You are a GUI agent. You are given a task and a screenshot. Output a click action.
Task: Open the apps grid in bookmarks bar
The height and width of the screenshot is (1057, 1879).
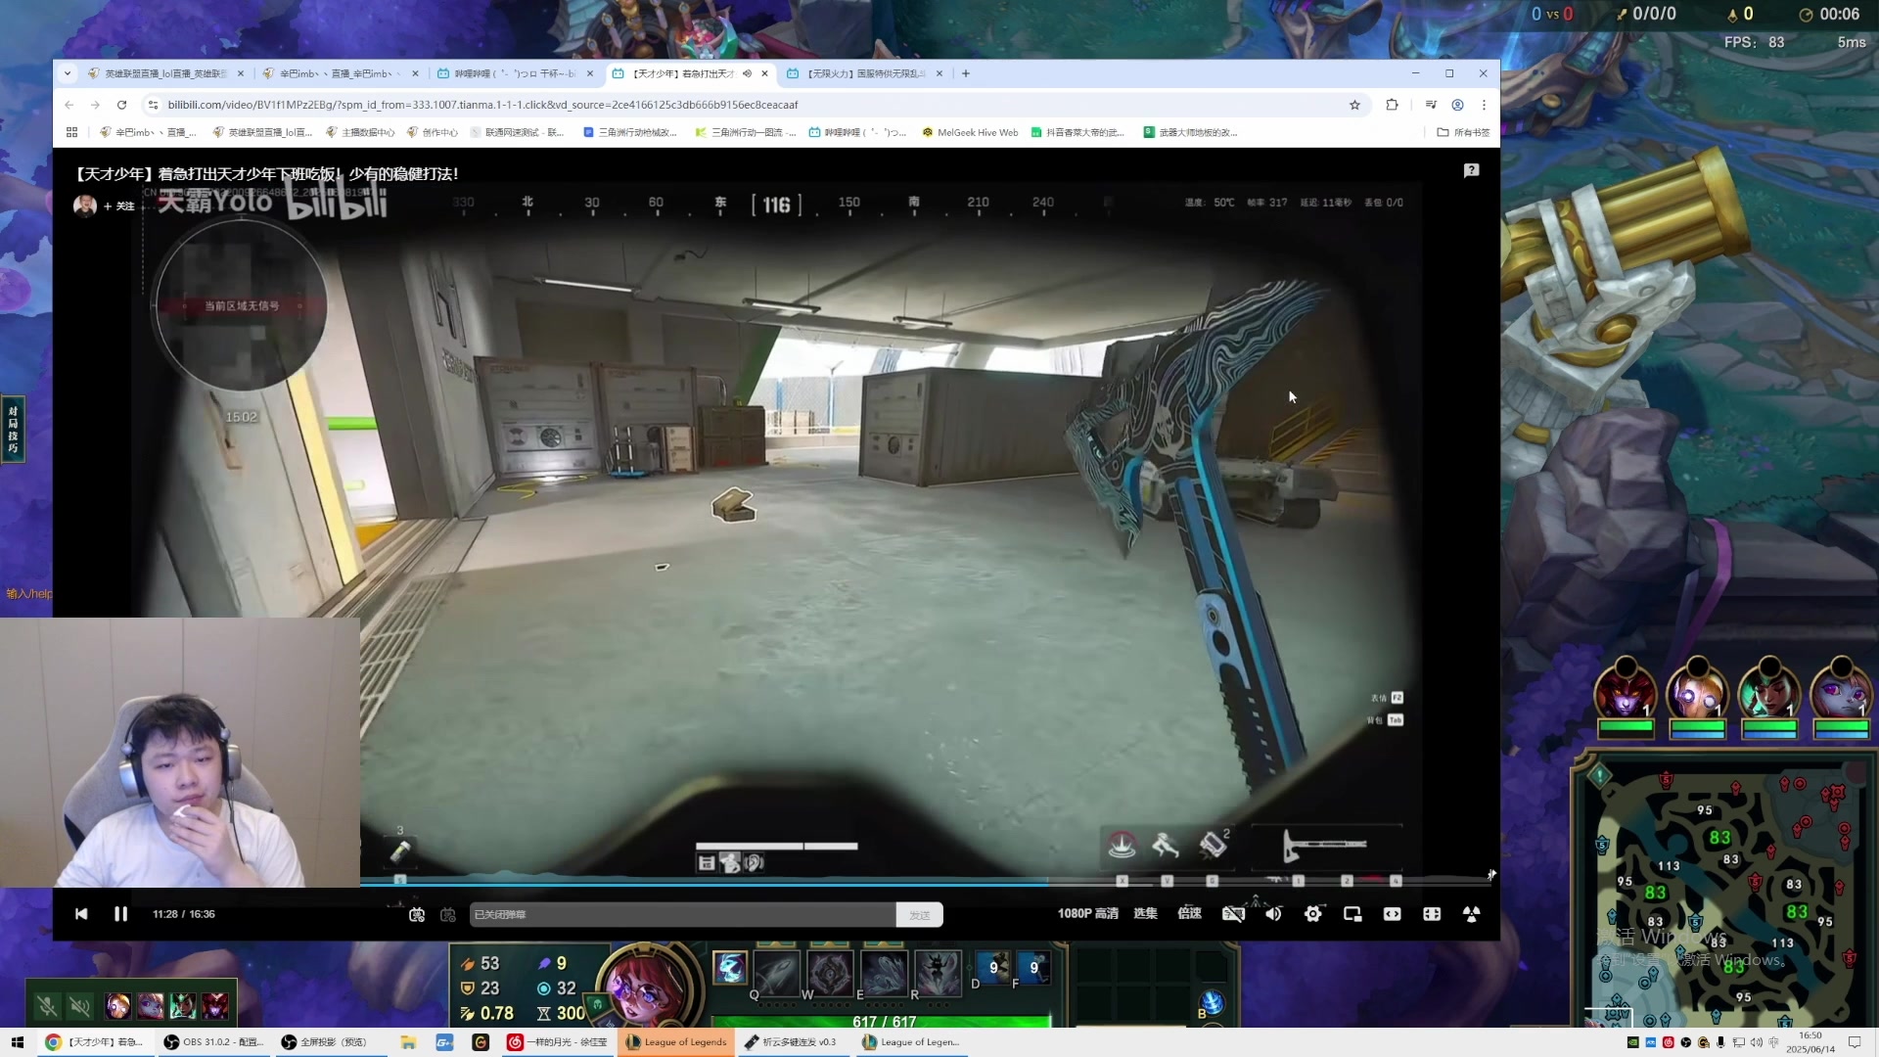[71, 132]
